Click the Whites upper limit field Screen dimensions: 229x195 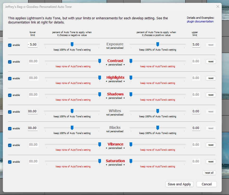pyautogui.click(x=196, y=111)
